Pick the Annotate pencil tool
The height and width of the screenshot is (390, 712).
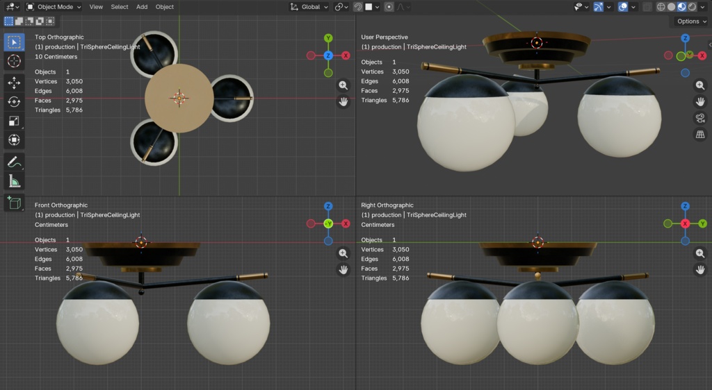coord(14,162)
